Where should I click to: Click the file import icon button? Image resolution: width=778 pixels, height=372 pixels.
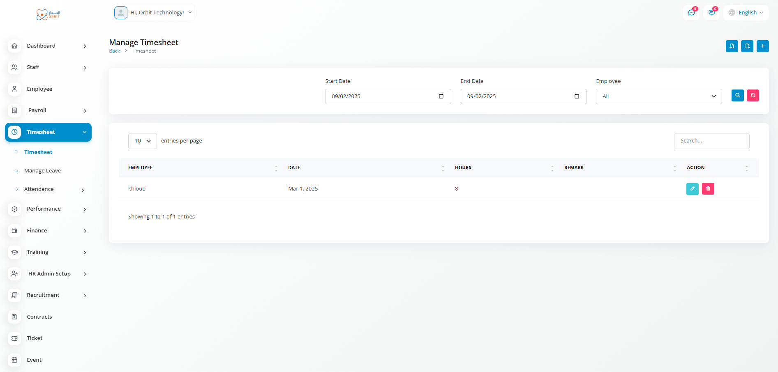[x=732, y=46]
